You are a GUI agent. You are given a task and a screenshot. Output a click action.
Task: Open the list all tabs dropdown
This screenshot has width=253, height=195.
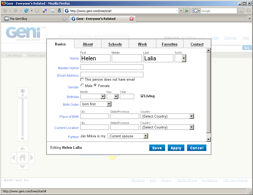pos(250,19)
